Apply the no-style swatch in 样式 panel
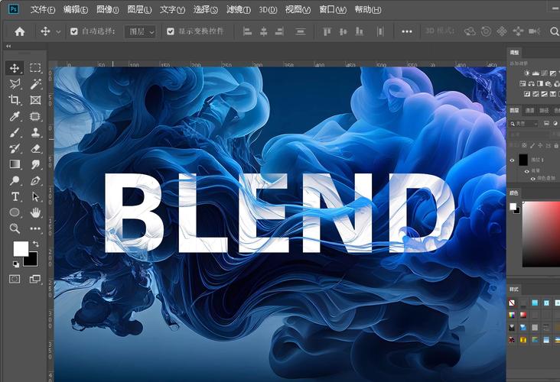This screenshot has height=382, width=560. 512,303
